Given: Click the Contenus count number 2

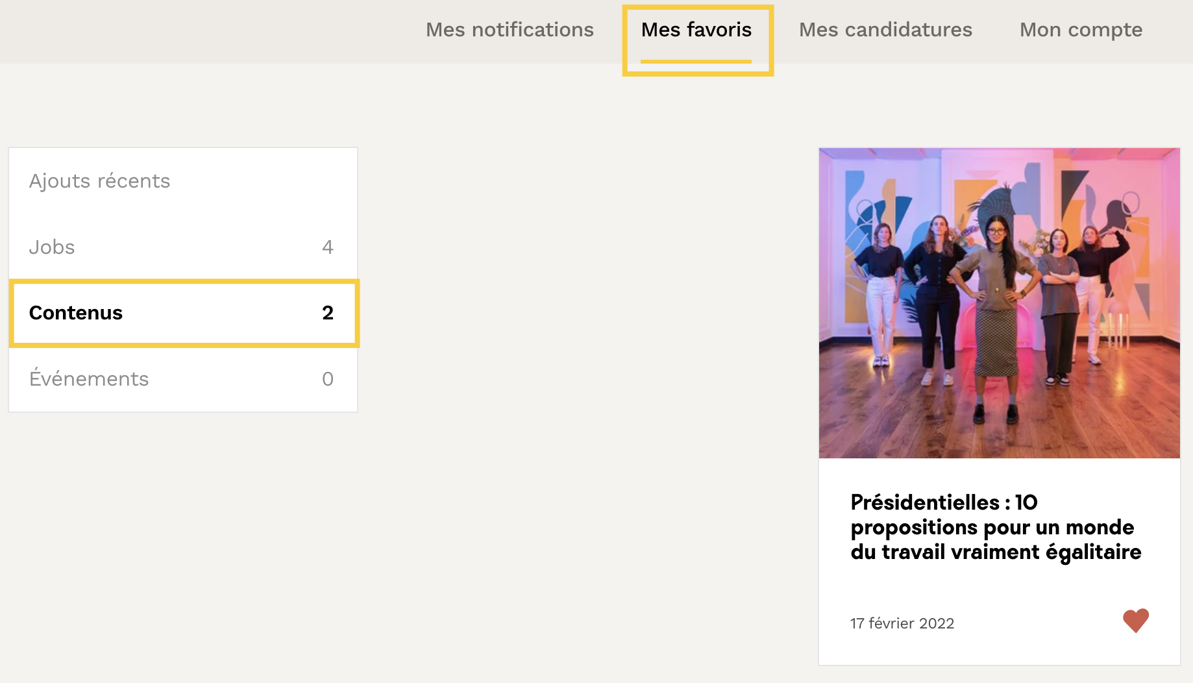Looking at the screenshot, I should (x=327, y=313).
